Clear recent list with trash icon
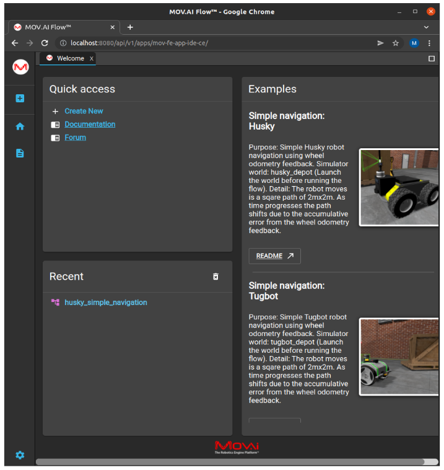This screenshot has width=444, height=470. pyautogui.click(x=215, y=277)
